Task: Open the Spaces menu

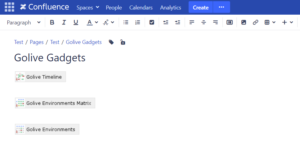Action: pyautogui.click(x=88, y=7)
